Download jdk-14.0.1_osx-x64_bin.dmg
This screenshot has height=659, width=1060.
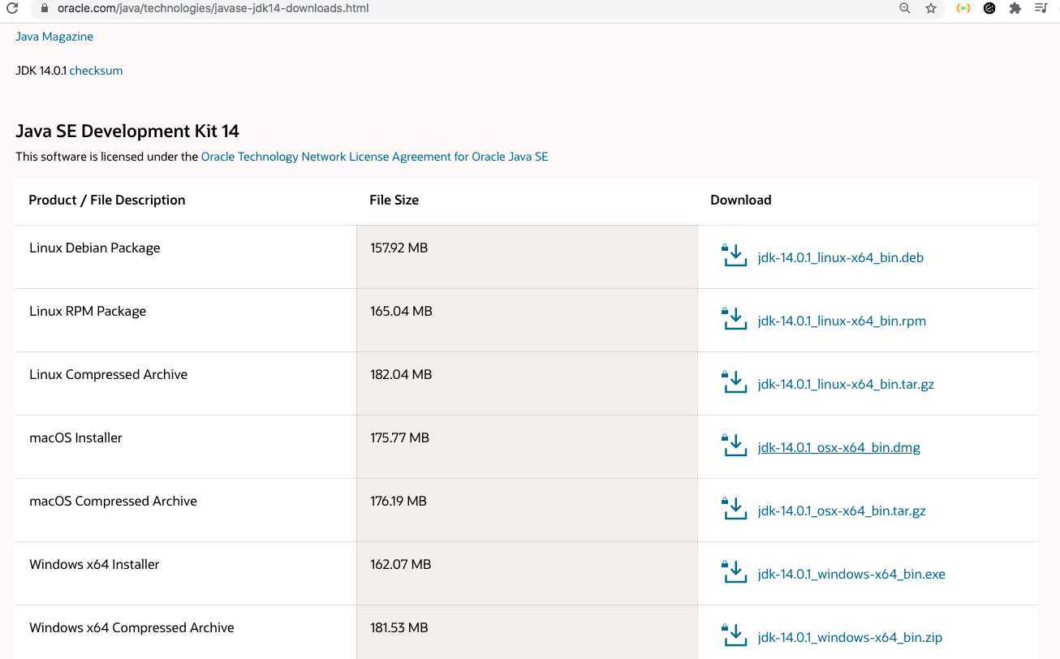pyautogui.click(x=838, y=447)
